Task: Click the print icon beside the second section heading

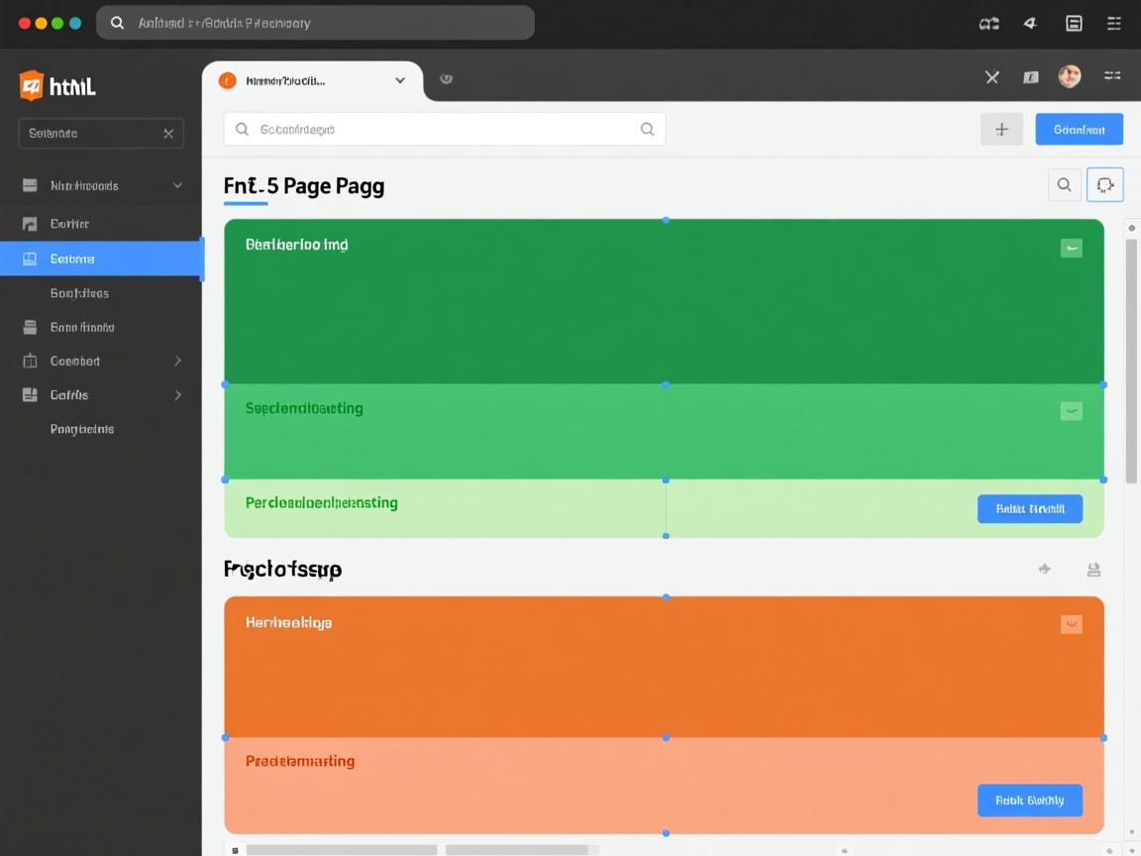Action: coord(1093,570)
